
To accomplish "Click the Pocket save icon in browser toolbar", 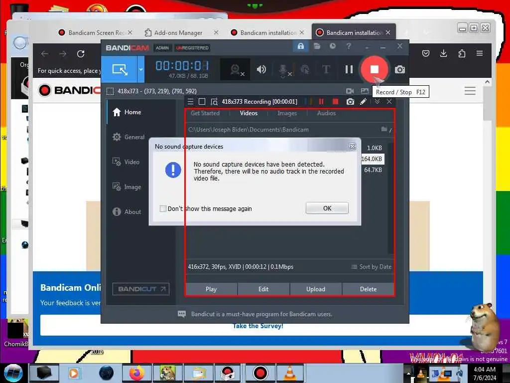I will point(426,53).
